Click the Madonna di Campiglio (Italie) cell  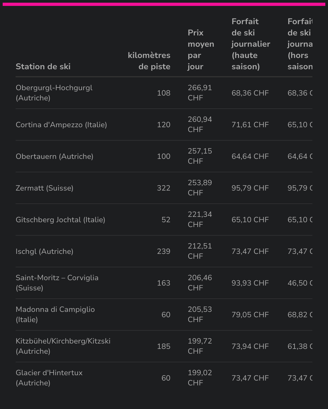pyautogui.click(x=55, y=315)
